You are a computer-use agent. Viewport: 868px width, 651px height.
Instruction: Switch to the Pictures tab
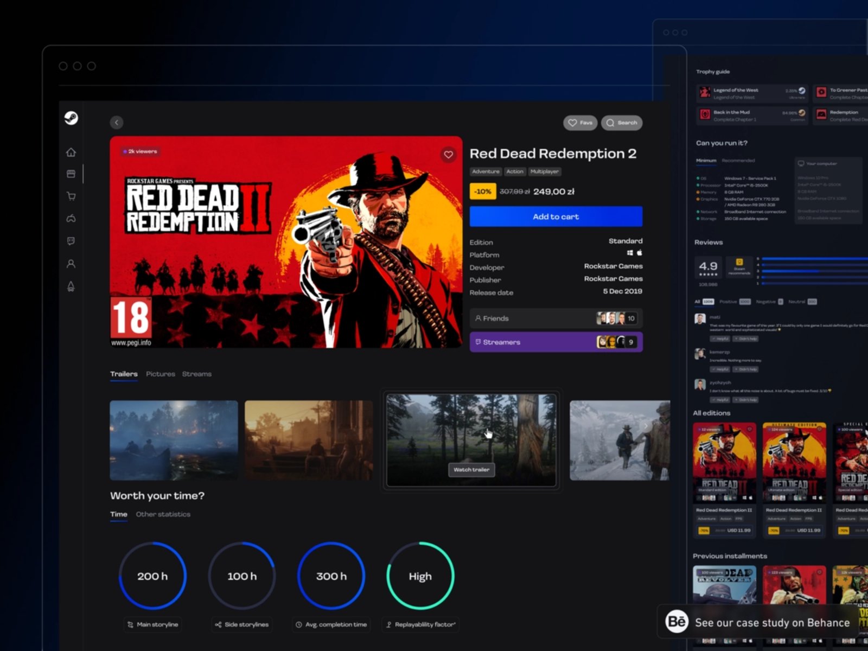161,374
